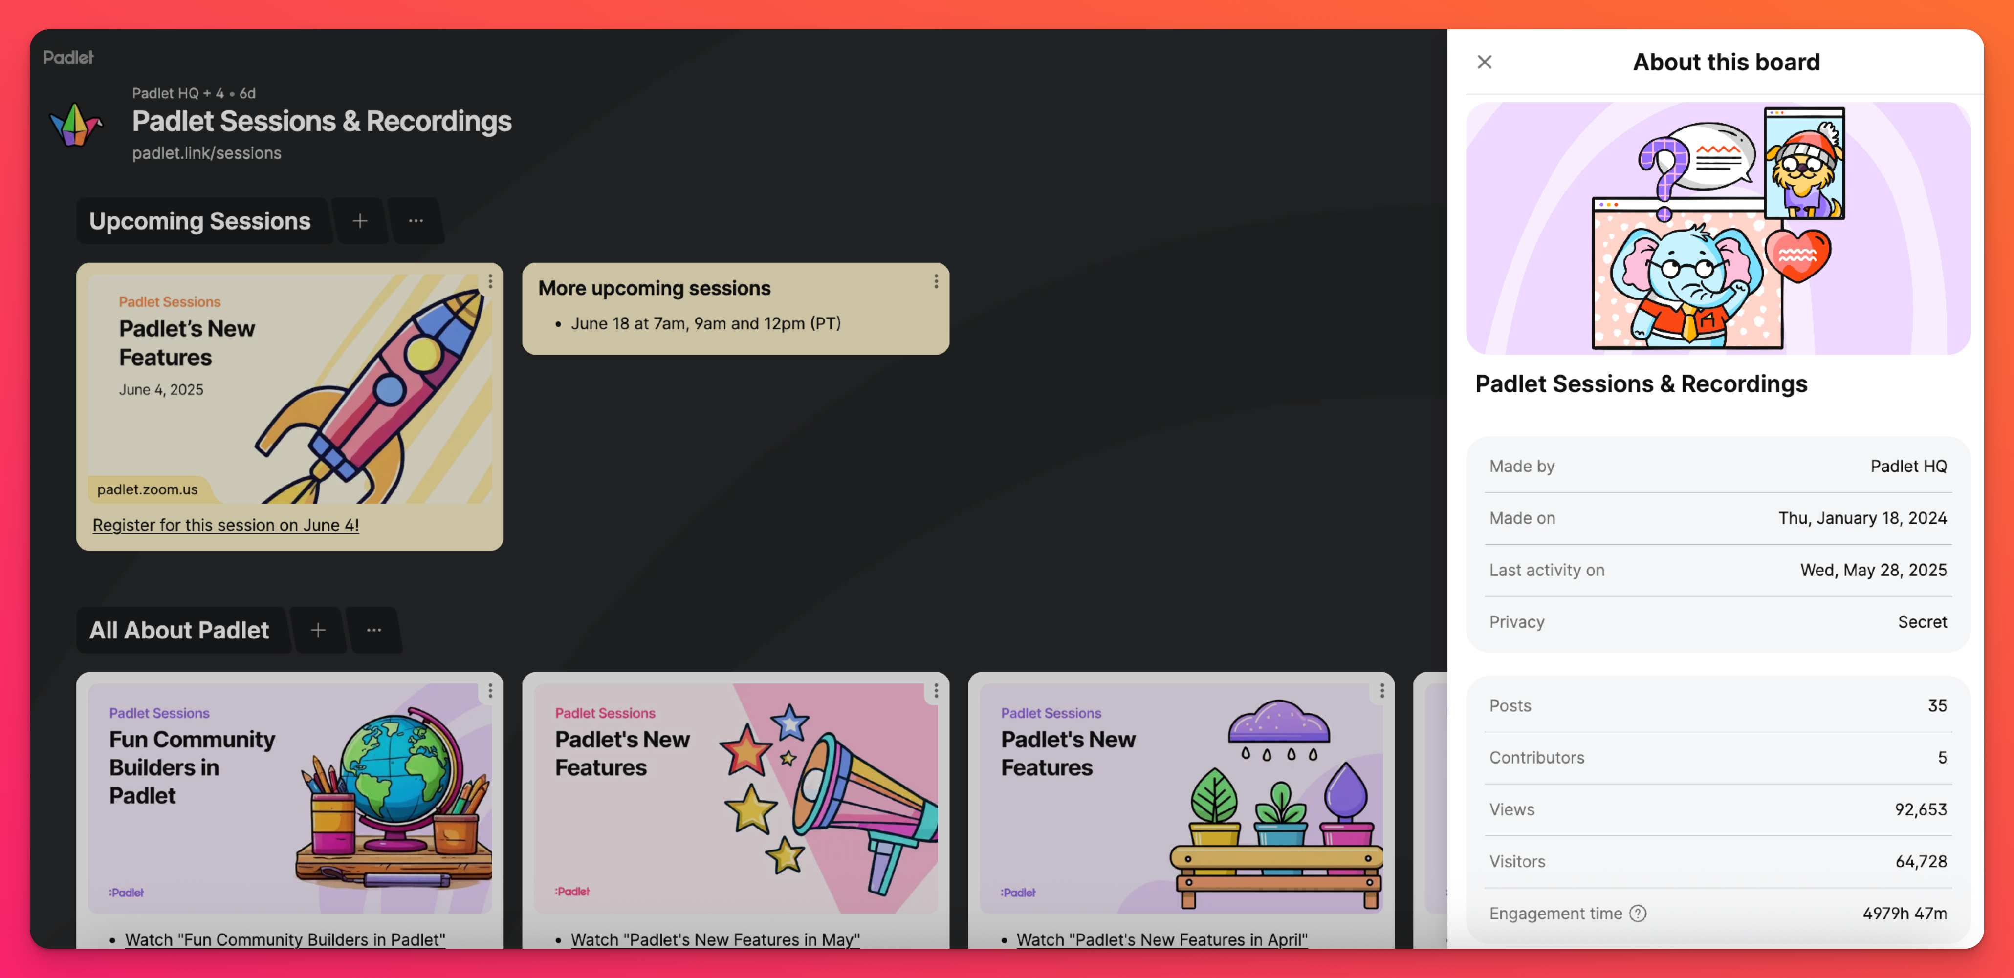The image size is (2014, 978).
Task: Click the Contributors count 5
Action: [1942, 758]
